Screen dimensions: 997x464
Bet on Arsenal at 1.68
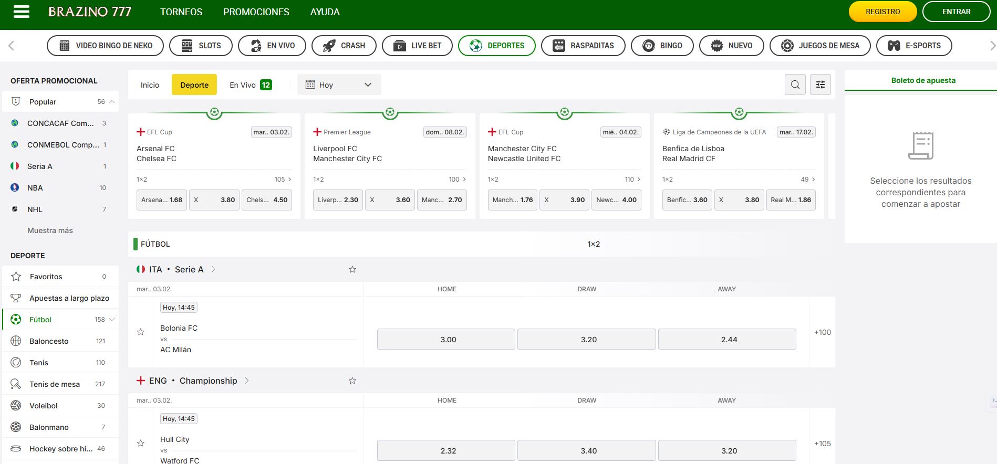point(162,200)
